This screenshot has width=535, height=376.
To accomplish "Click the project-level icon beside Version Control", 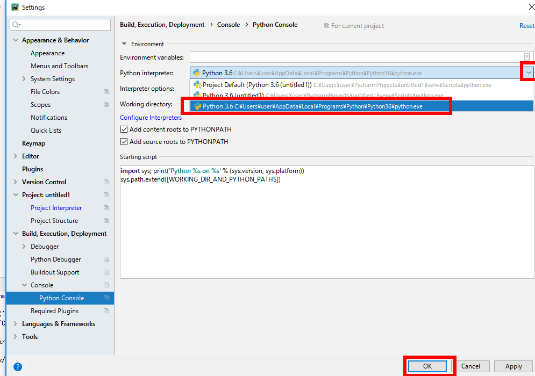I will (106, 182).
